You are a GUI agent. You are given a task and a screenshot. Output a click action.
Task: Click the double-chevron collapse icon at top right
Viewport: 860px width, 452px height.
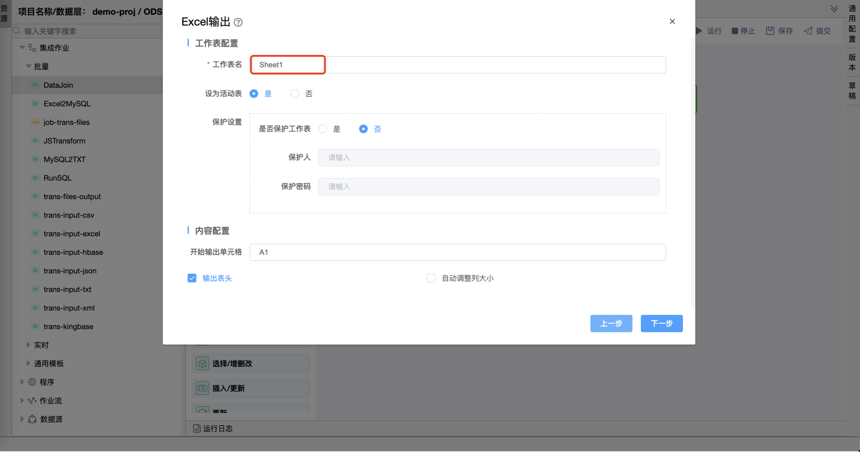[x=834, y=9]
